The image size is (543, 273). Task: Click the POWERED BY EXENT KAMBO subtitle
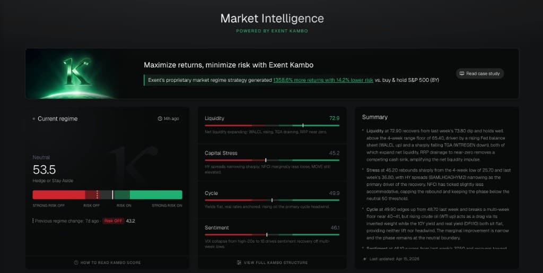(x=272, y=31)
